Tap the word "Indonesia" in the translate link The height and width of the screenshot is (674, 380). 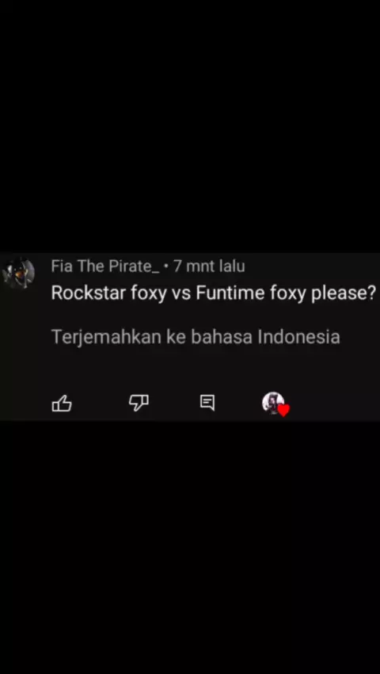point(298,336)
